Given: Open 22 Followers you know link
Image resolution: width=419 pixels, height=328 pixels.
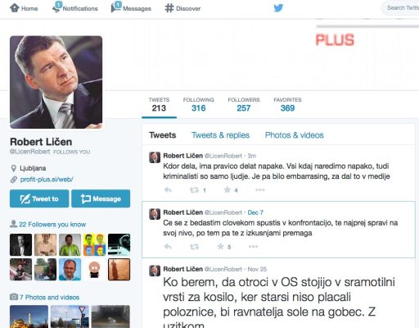Looking at the screenshot, I should click(52, 225).
